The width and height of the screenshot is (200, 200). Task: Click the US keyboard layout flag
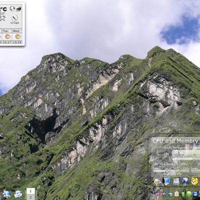[x=158, y=194]
